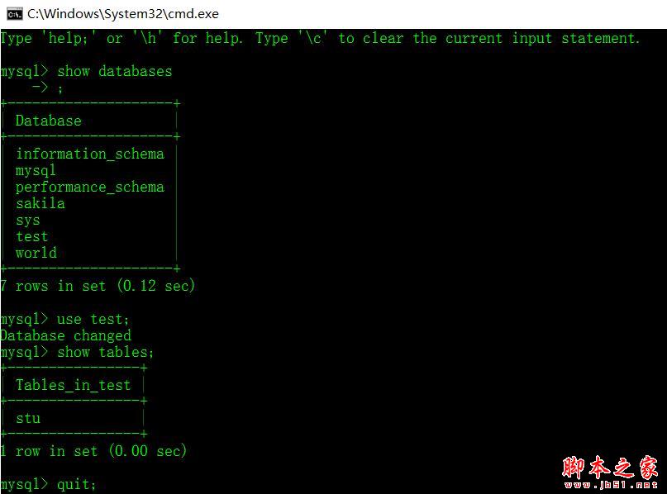
Task: Click the '7 rows in set' result line
Action: coord(98,286)
